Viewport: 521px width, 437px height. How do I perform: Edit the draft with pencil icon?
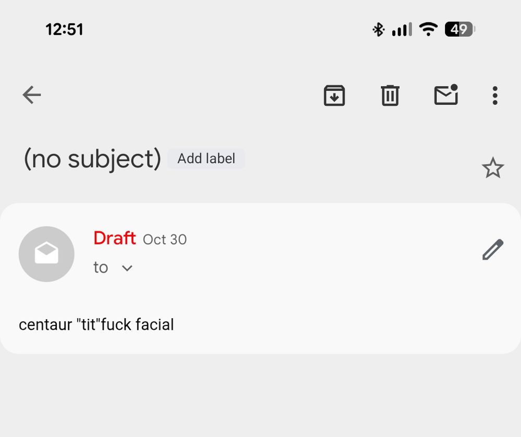pos(492,250)
